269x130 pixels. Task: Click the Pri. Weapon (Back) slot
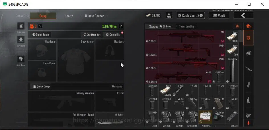coord(61,119)
